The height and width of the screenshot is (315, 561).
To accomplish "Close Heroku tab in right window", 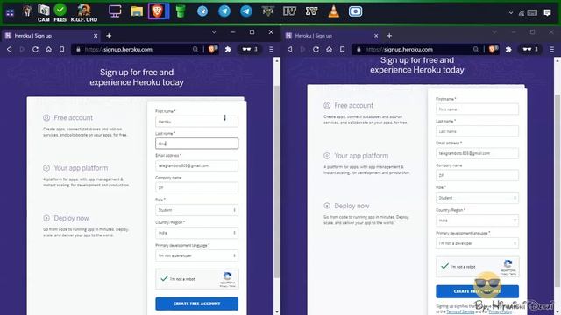I will point(376,36).
